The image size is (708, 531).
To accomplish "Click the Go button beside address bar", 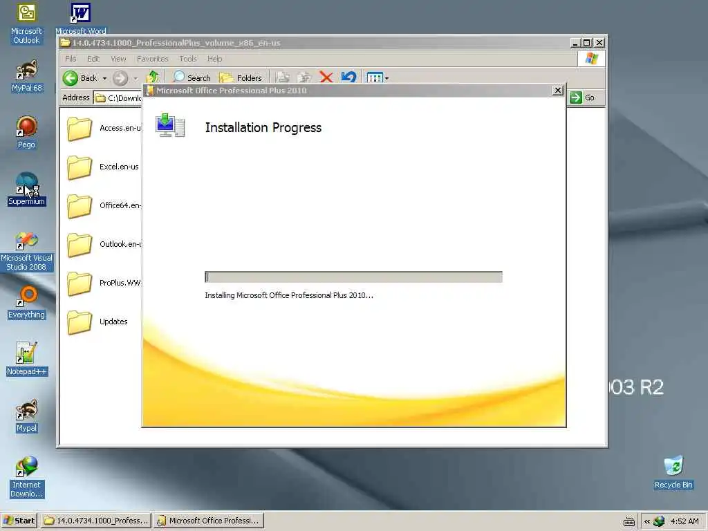I will tap(582, 97).
